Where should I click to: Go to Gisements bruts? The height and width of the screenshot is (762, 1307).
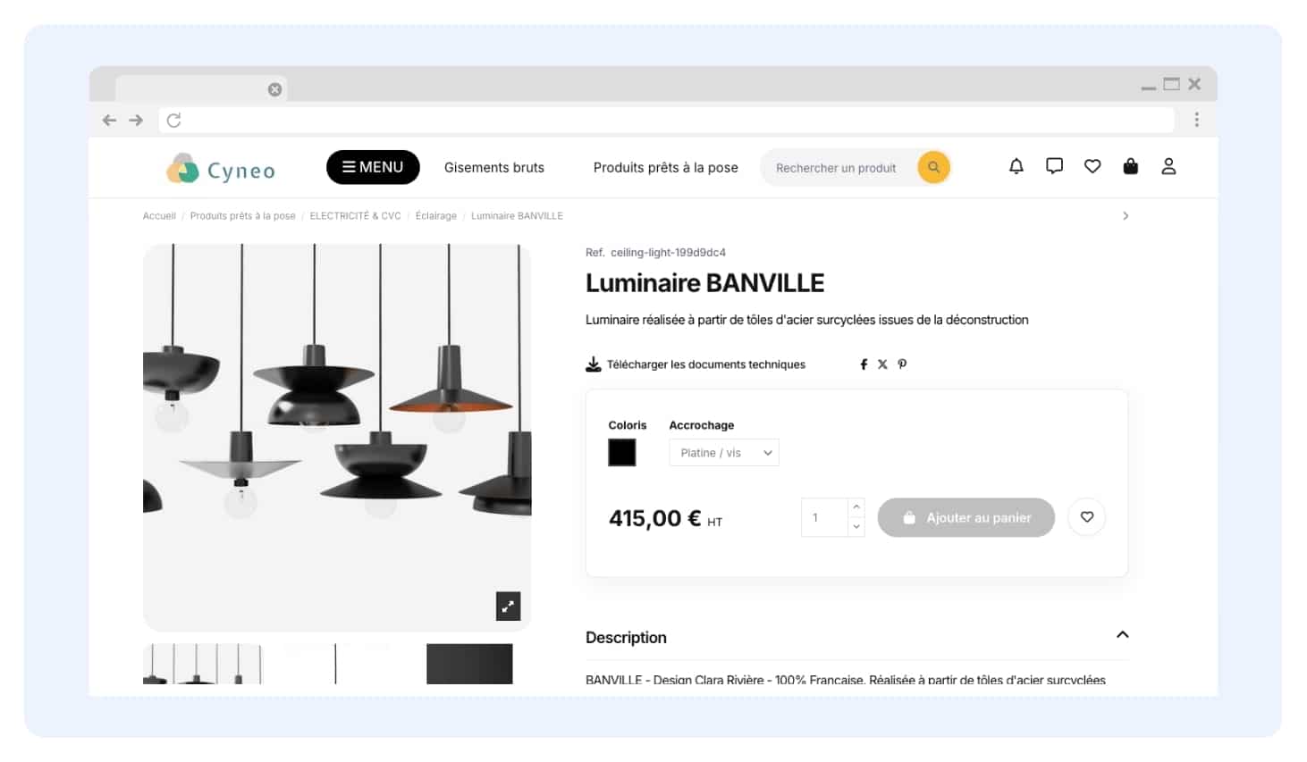494,168
